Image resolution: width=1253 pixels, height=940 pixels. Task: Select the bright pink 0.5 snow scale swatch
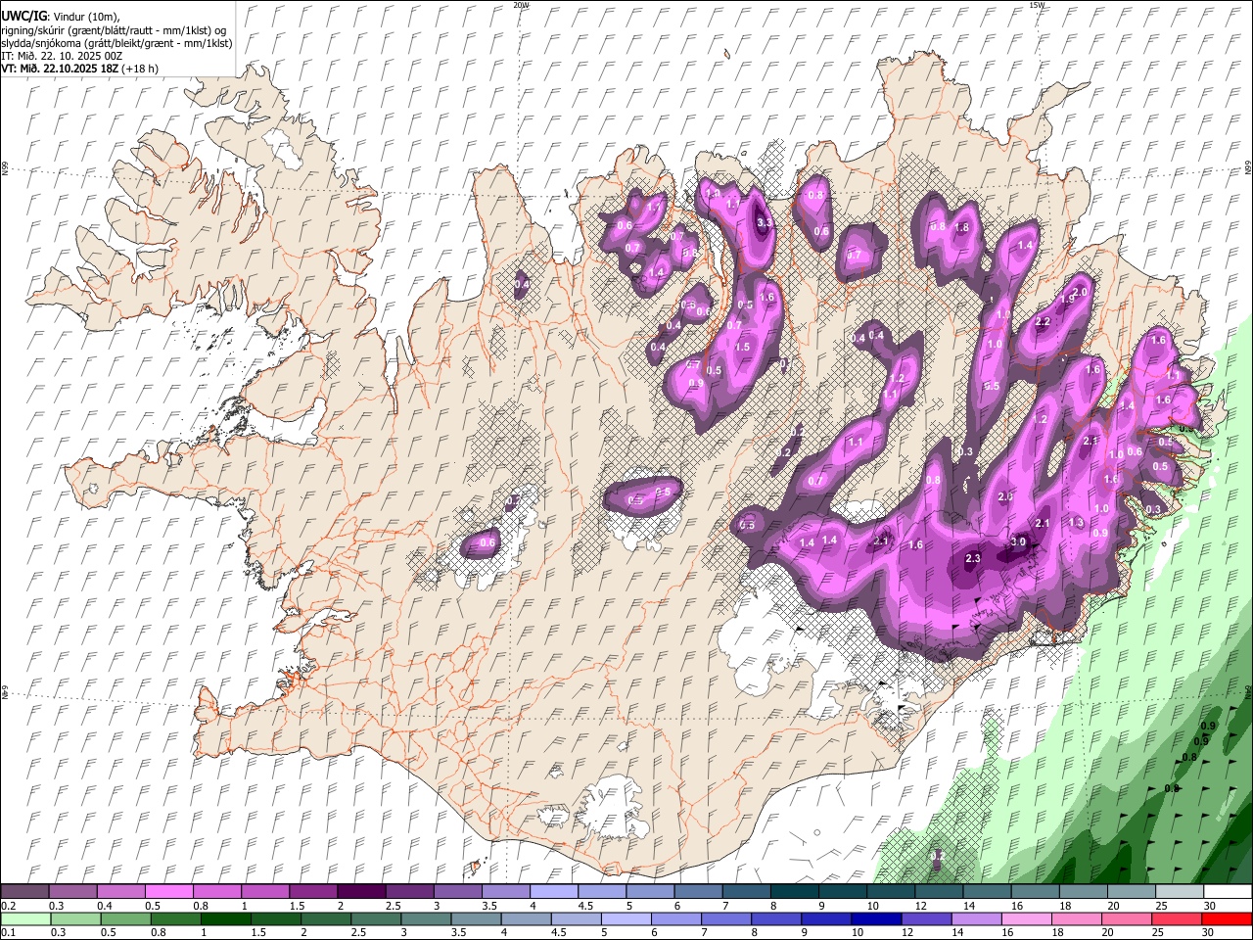pyautogui.click(x=168, y=891)
